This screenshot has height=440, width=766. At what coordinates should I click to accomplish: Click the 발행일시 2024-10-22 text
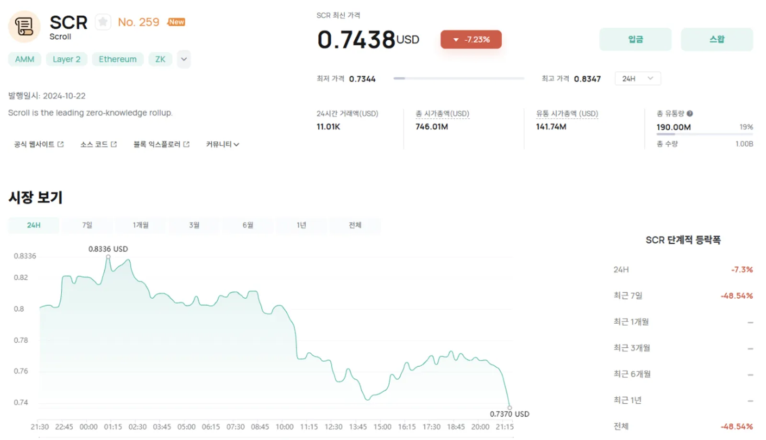coord(47,96)
